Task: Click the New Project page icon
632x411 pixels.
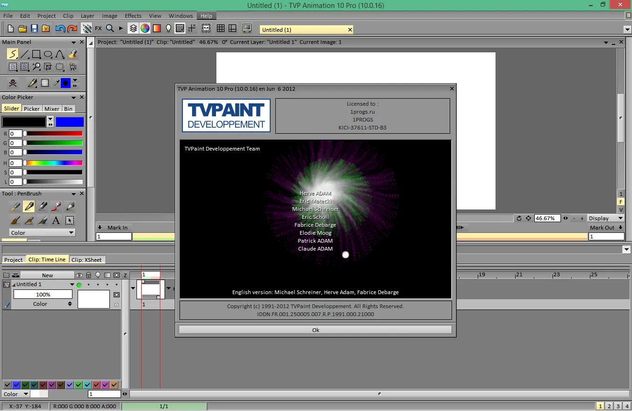Action: [x=11, y=29]
